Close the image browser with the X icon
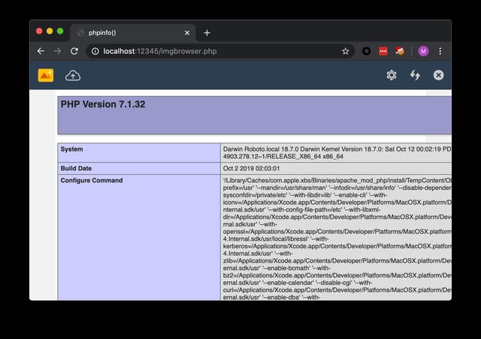481x339 pixels. pyautogui.click(x=438, y=75)
